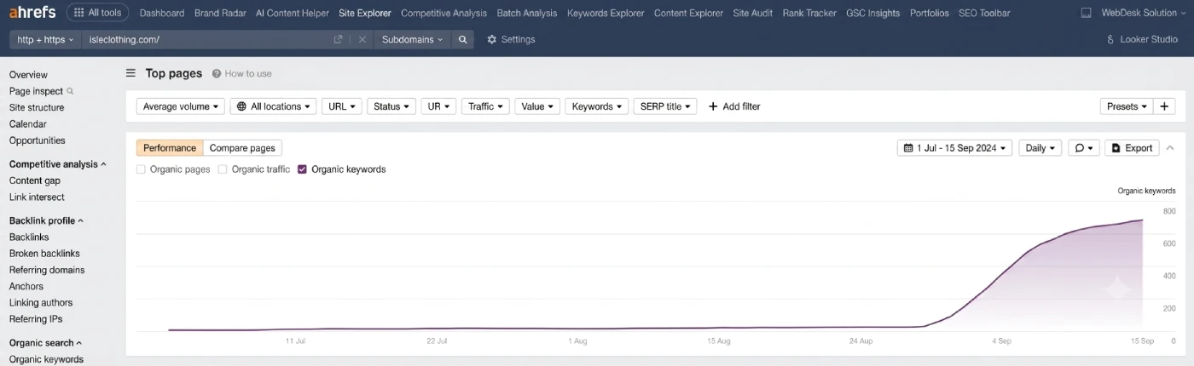
Task: Open How to use help
Action: pyautogui.click(x=242, y=74)
